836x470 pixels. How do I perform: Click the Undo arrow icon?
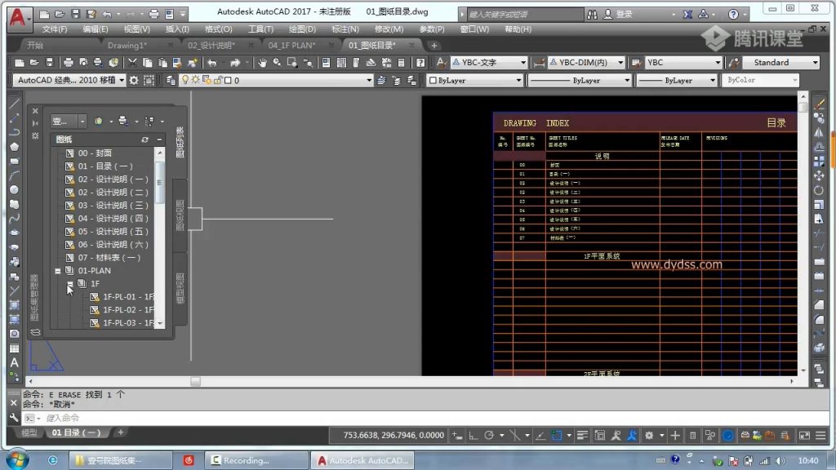point(212,63)
